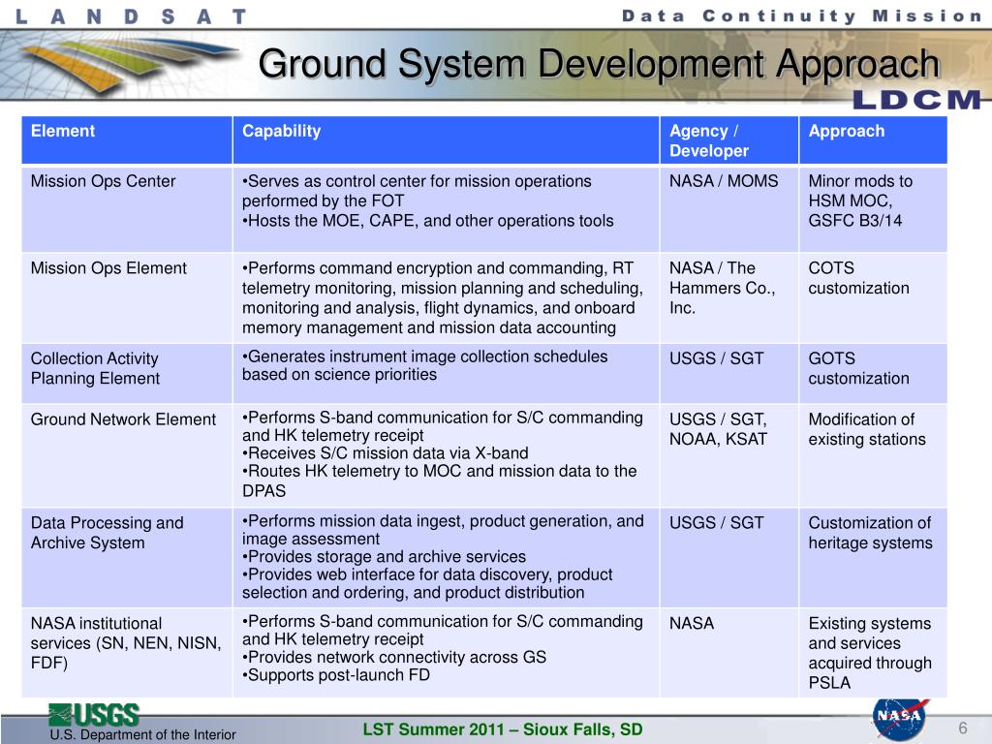Click Modification of existing stations cell
This screenshot has width=992, height=744.
pos(873,455)
